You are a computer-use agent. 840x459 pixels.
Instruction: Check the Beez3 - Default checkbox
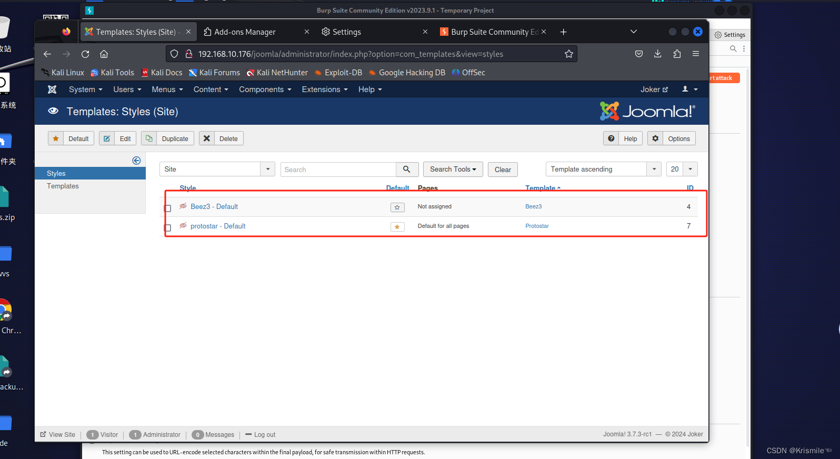(x=167, y=208)
